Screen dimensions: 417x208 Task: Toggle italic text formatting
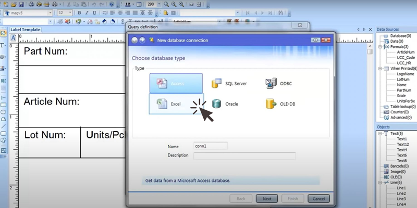pyautogui.click(x=87, y=12)
